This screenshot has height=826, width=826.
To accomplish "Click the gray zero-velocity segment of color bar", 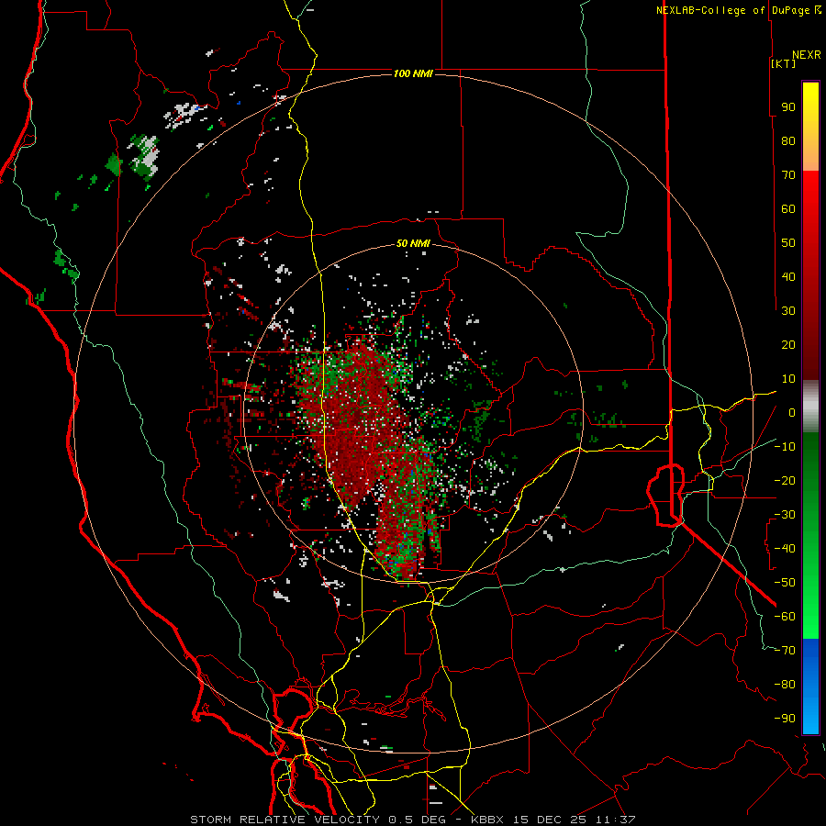I will [x=810, y=407].
